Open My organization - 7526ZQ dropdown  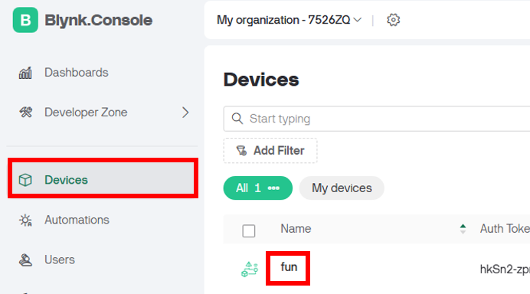[289, 20]
